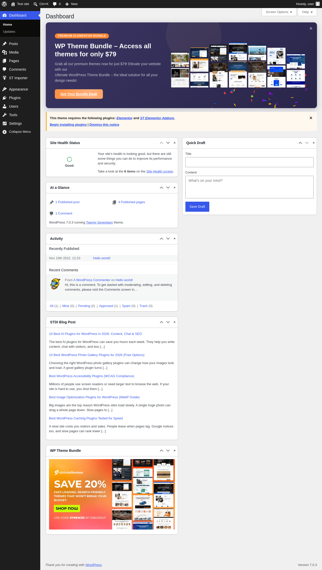Open Twenty Seventeen theme link
Viewport: 322px width, 570px height.
pyautogui.click(x=99, y=223)
